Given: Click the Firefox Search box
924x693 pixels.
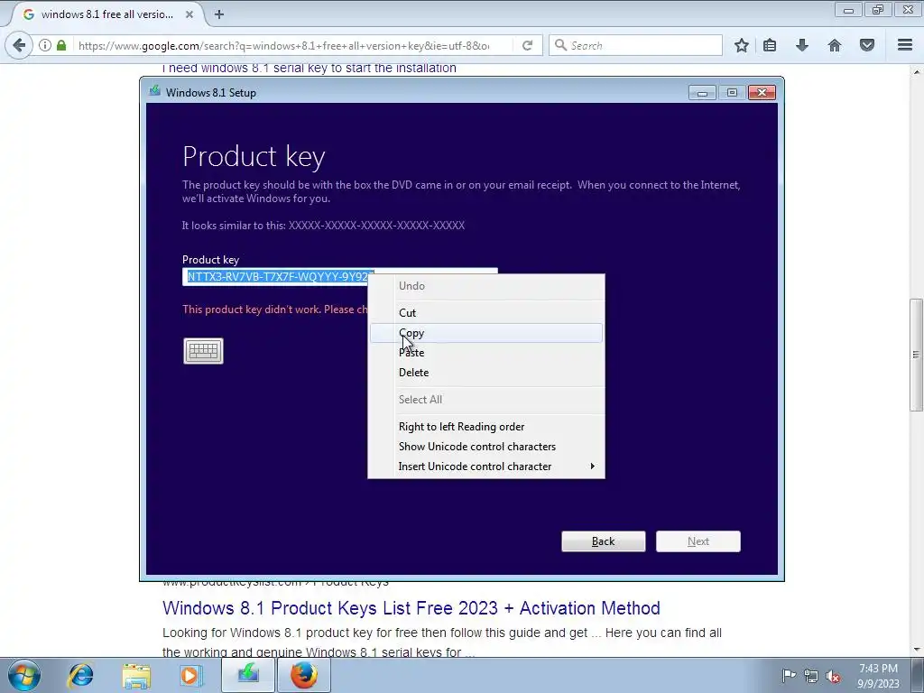Looking at the screenshot, I should 636,45.
